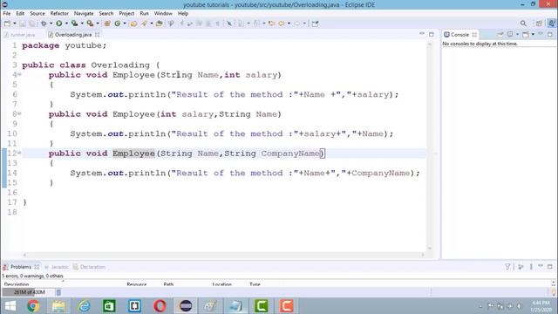Click the Eclipse taskbar icon

pyautogui.click(x=186, y=306)
